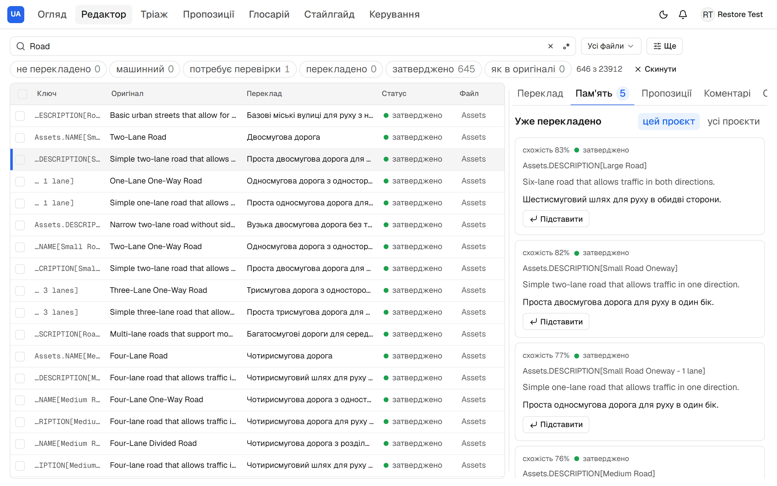Check the Multi-lane roads row checkbox

[x=20, y=334]
